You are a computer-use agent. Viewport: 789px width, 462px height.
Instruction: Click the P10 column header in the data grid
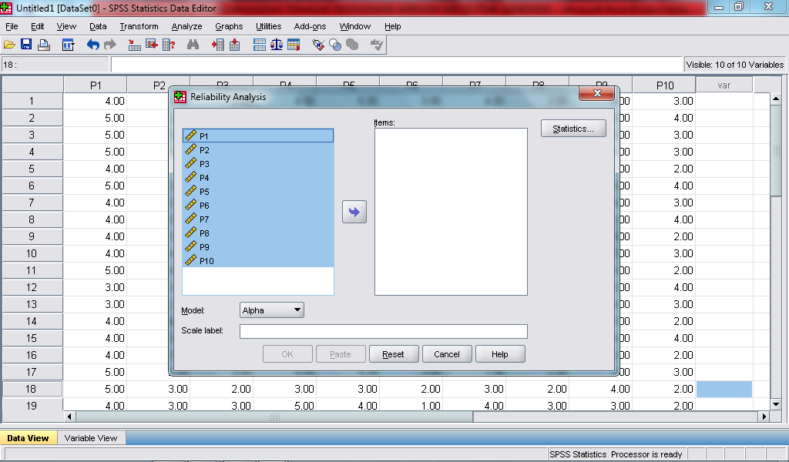tap(664, 85)
